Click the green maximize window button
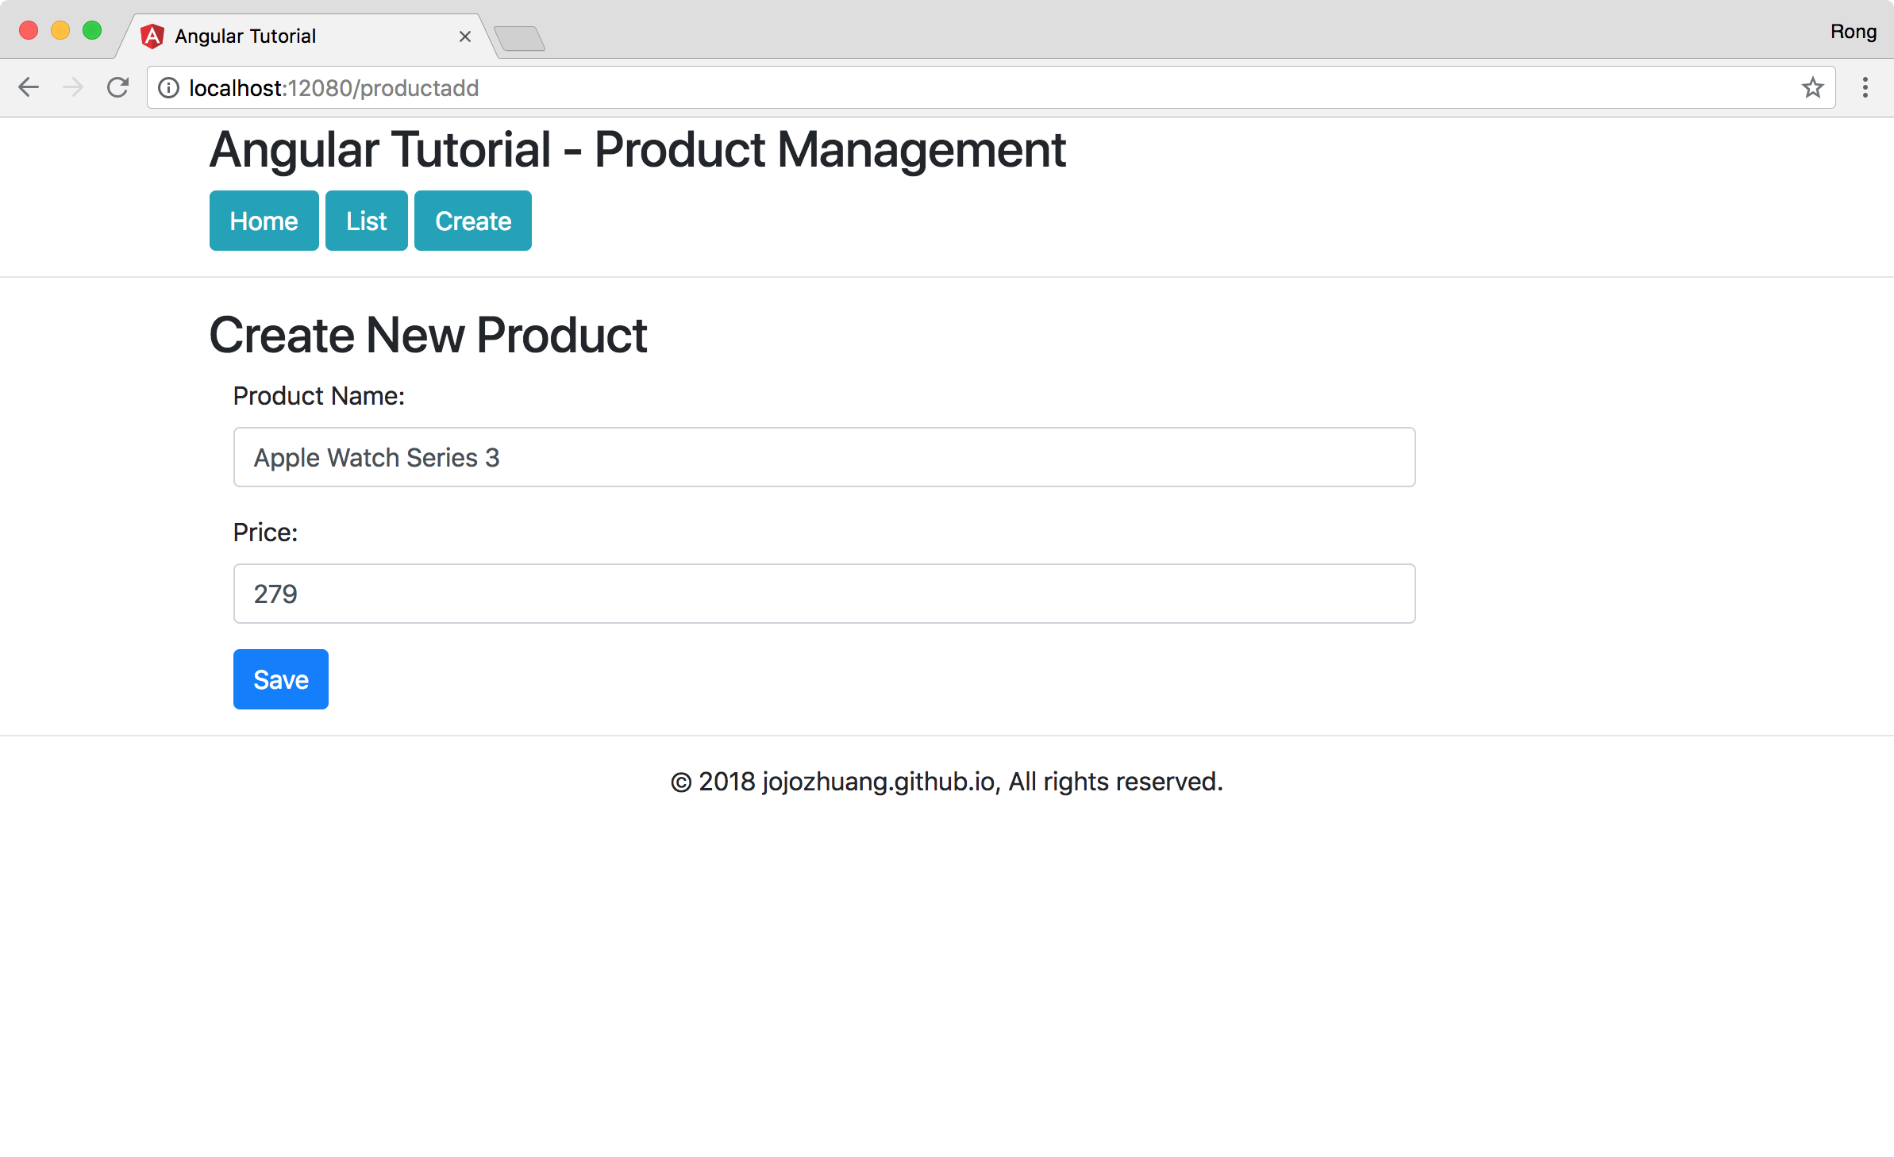The height and width of the screenshot is (1157, 1894). (92, 30)
